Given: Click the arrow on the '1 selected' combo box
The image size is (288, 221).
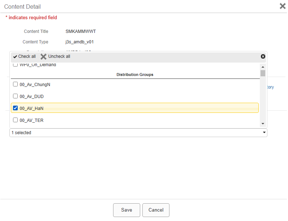Looking at the screenshot, I should click(x=265, y=133).
